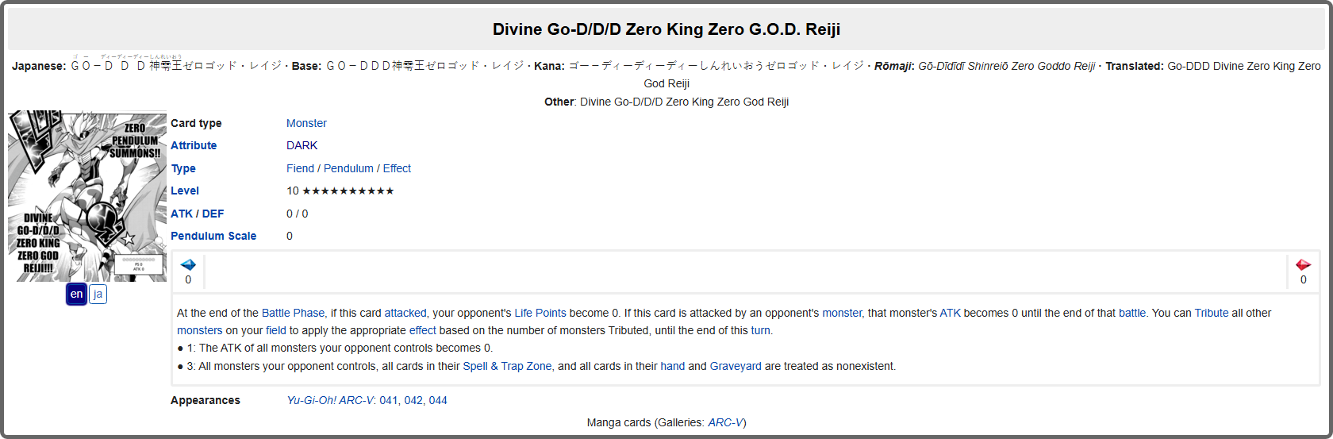1333x439 pixels.
Task: Follow the 'field' link in card text
Action: pos(276,330)
